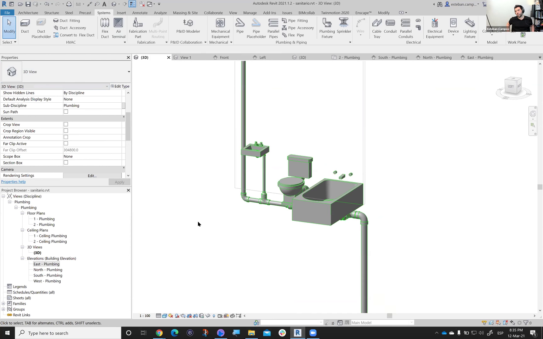Expand the Families node in Project Browser

tap(3, 304)
